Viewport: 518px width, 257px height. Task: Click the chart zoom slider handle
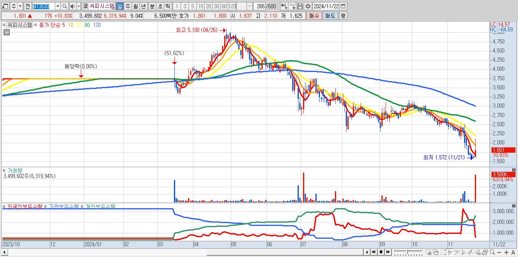[x=408, y=252]
